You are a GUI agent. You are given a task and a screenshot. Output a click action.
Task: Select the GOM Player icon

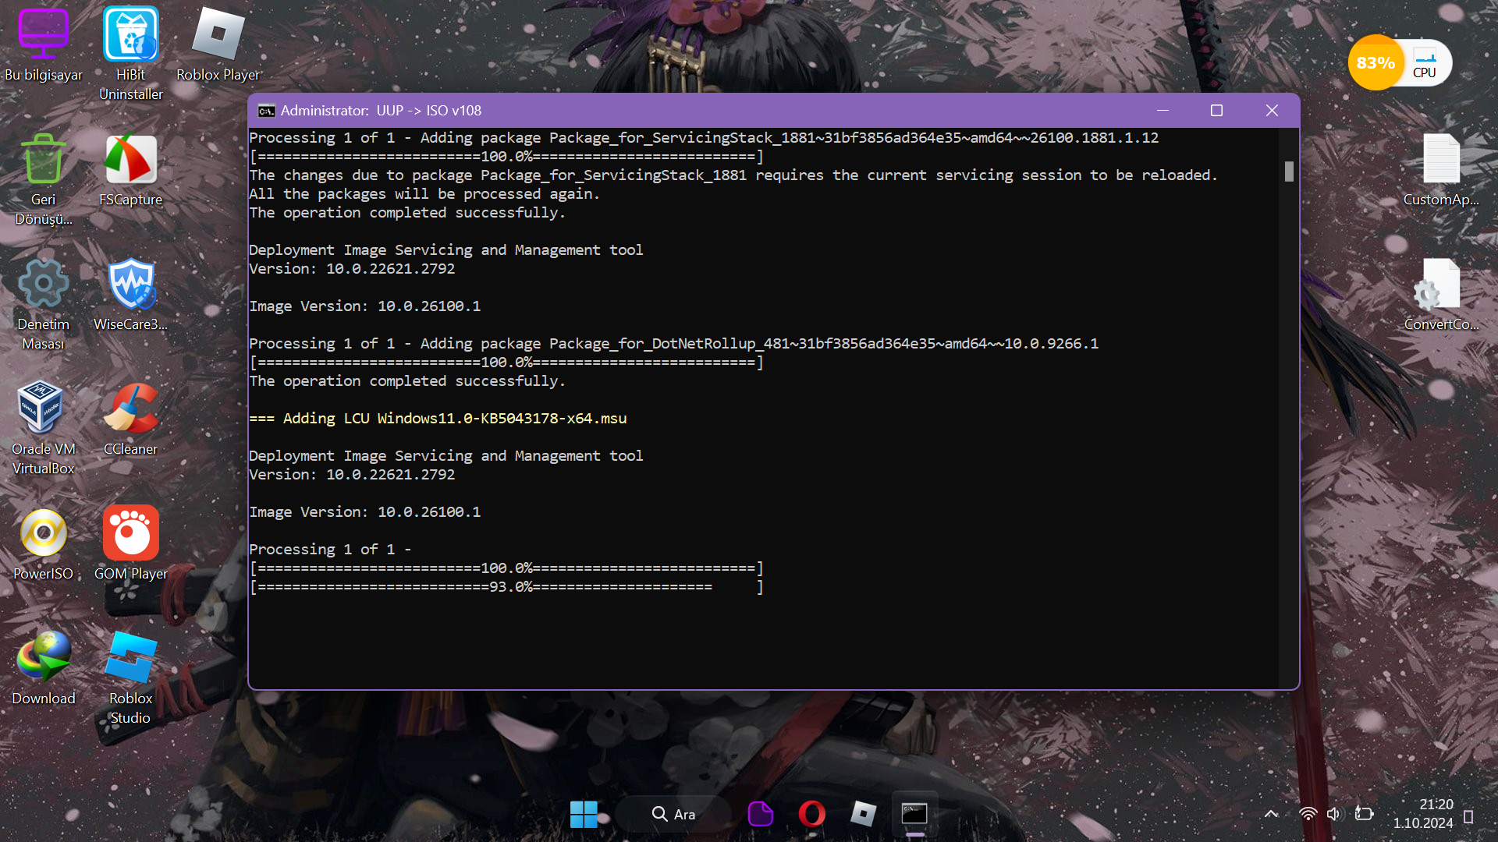[x=130, y=534]
